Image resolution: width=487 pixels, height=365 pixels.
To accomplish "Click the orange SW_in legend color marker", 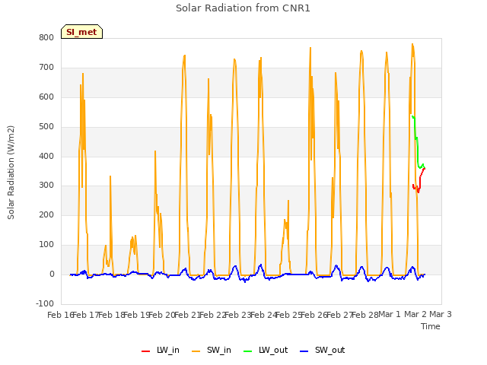I will click(196, 351).
